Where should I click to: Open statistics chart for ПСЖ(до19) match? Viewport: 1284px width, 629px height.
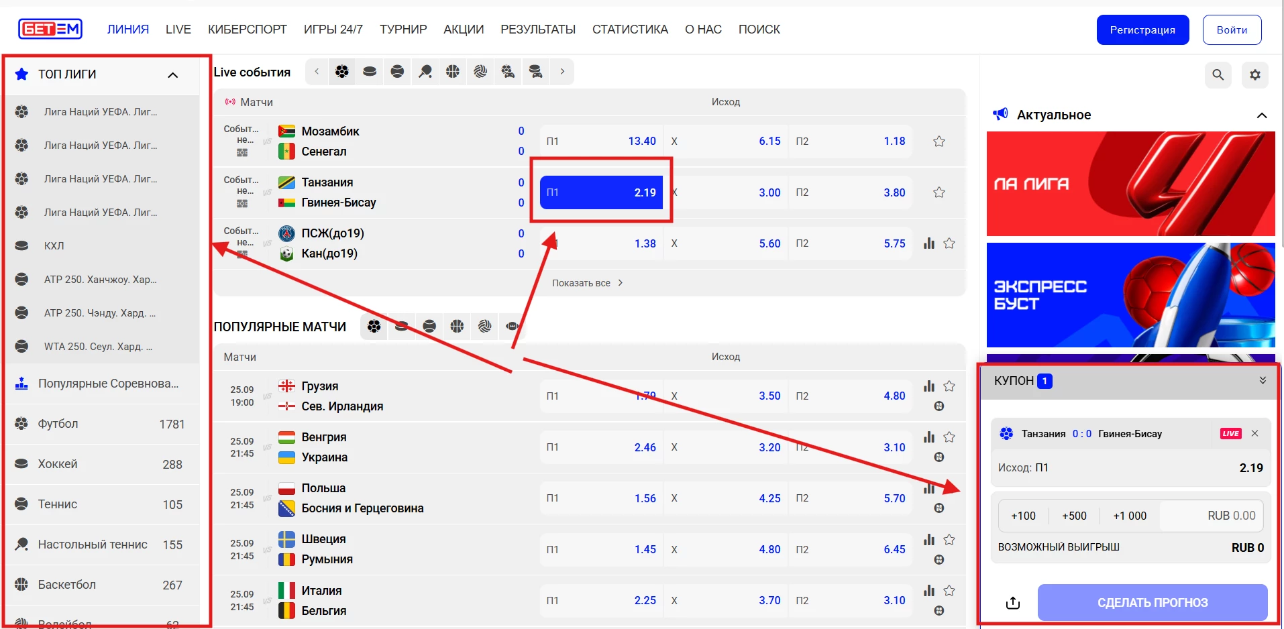[x=929, y=243]
